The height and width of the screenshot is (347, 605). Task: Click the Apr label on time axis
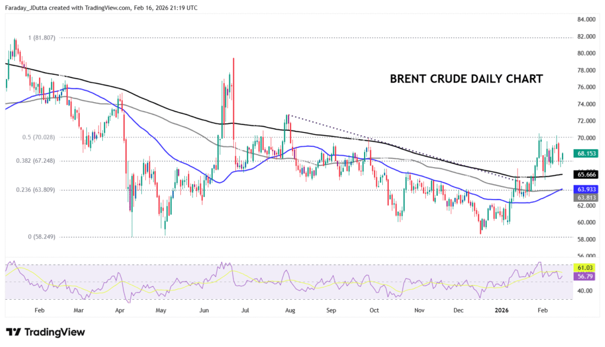click(x=121, y=309)
